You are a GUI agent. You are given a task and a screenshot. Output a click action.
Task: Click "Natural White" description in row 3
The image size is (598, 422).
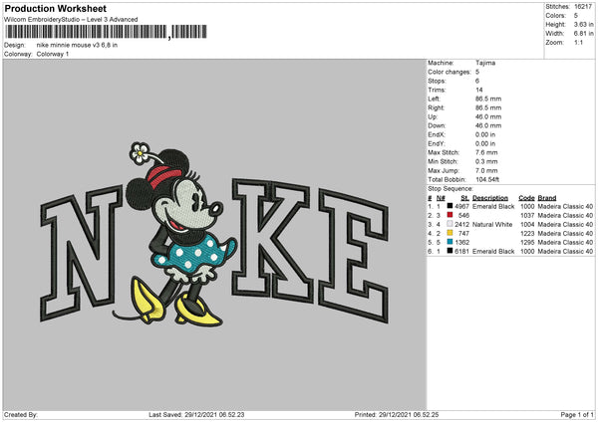click(x=492, y=225)
